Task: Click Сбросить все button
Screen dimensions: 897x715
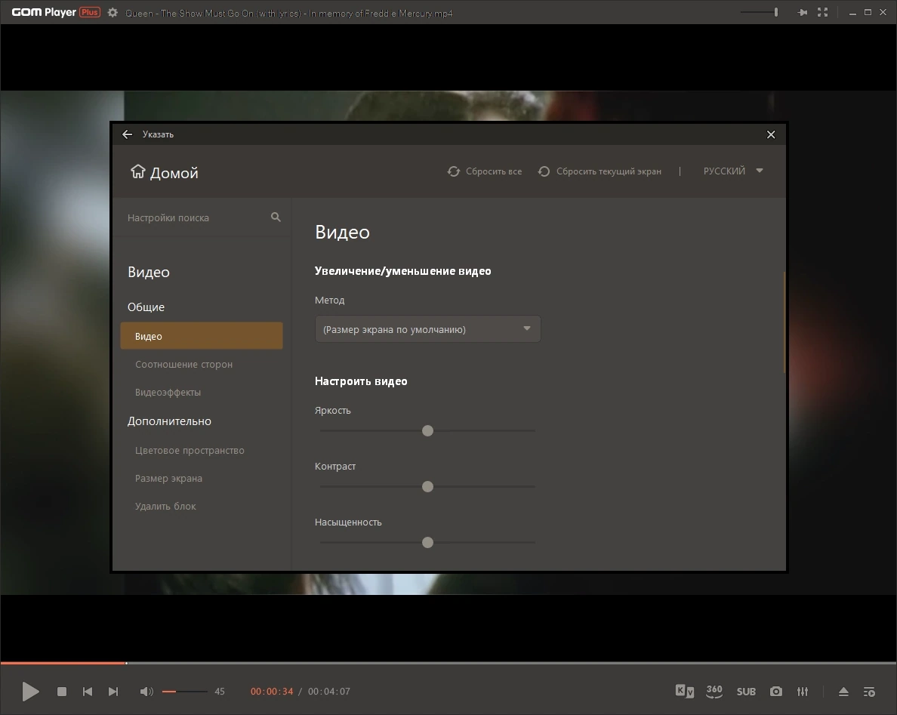Action: pyautogui.click(x=485, y=171)
